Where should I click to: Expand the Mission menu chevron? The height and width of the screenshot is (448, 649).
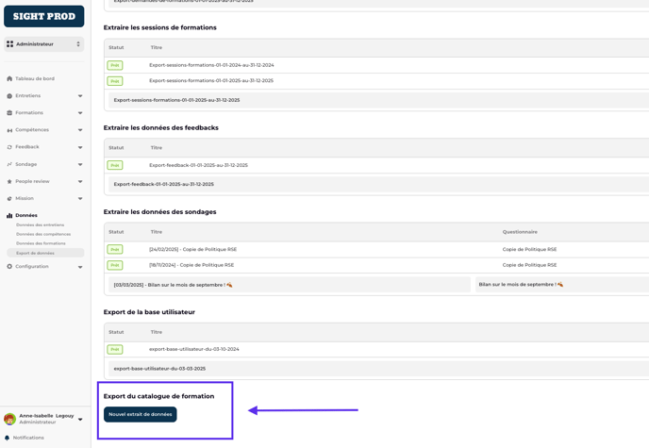pyautogui.click(x=80, y=199)
